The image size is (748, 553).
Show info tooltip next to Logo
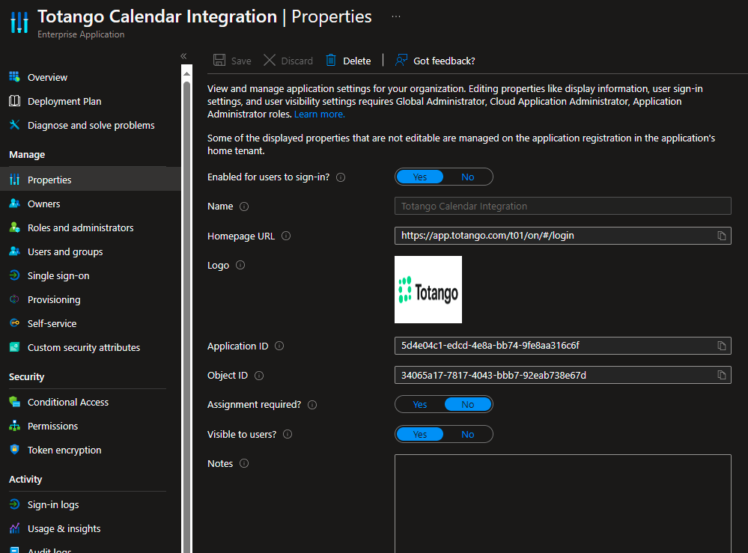click(x=240, y=265)
